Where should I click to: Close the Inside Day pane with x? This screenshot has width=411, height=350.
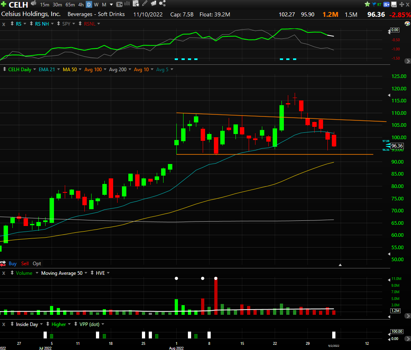click(4, 324)
